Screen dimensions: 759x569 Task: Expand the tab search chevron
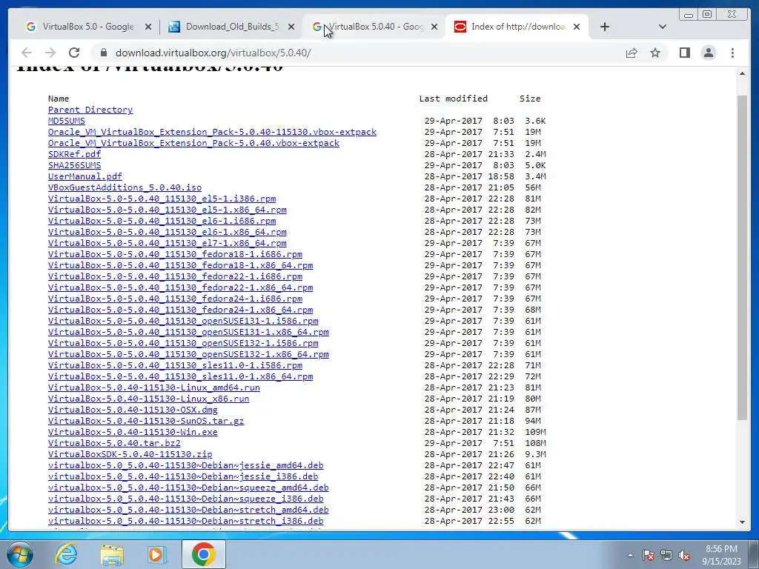[663, 27]
